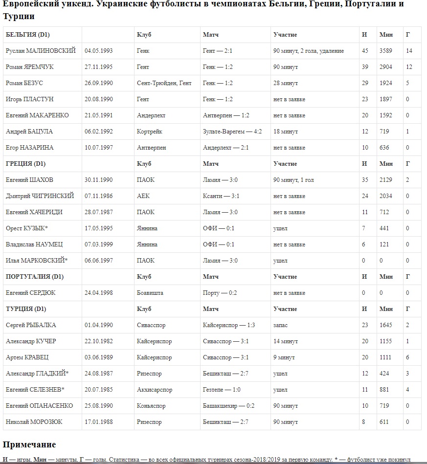Click player name Руслан МАЛИНОВСКИЙ
The height and width of the screenshot is (464, 427).
click(x=41, y=51)
